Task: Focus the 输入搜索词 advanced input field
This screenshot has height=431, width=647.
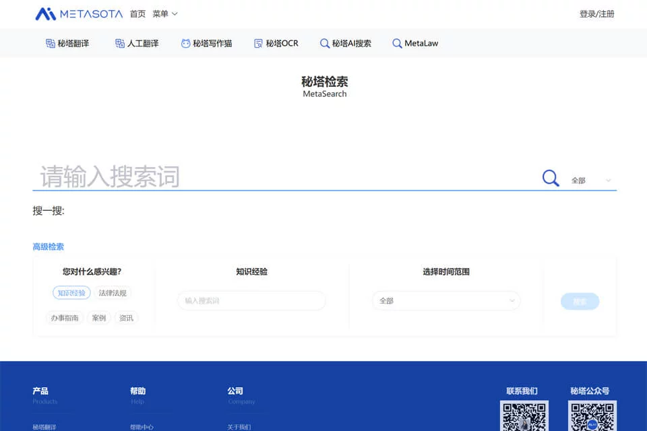Action: point(251,300)
